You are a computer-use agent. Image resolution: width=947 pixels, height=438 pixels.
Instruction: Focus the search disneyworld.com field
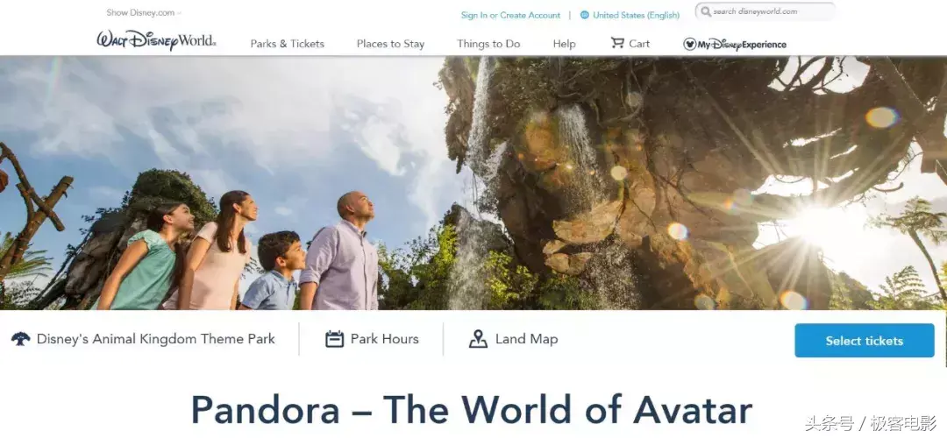pyautogui.click(x=765, y=11)
